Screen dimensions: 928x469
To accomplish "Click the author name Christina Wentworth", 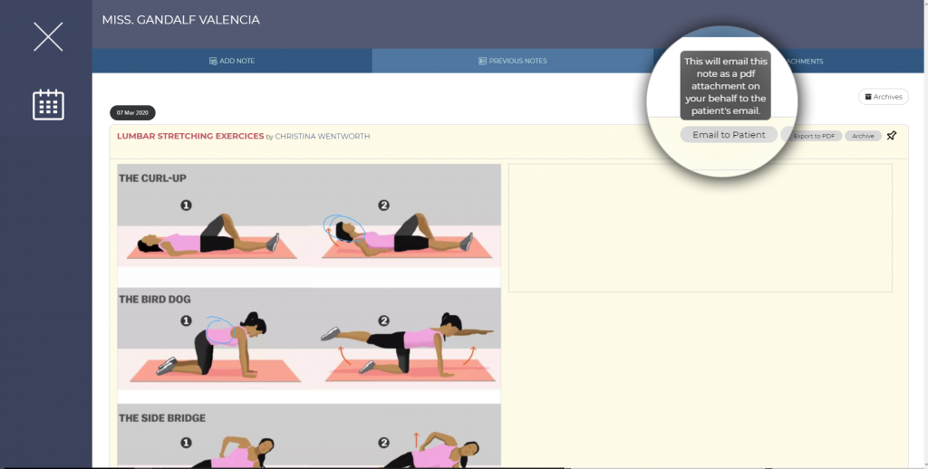I will [x=322, y=137].
